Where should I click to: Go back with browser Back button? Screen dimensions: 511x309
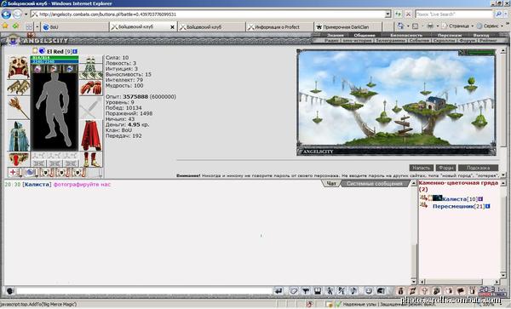(6, 14)
